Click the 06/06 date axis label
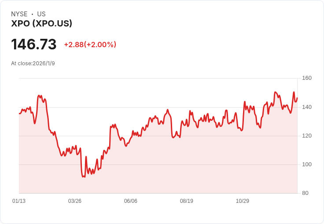Viewport: 324px width, 224px height. pos(131,201)
